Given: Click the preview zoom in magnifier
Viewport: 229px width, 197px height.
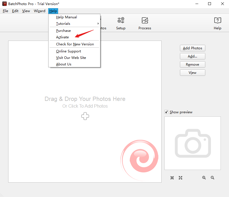Looking at the screenshot, I should point(204,178).
